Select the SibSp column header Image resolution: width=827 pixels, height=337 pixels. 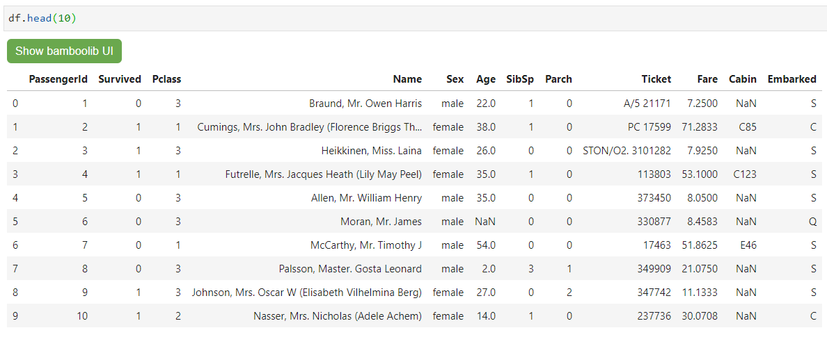(x=519, y=79)
